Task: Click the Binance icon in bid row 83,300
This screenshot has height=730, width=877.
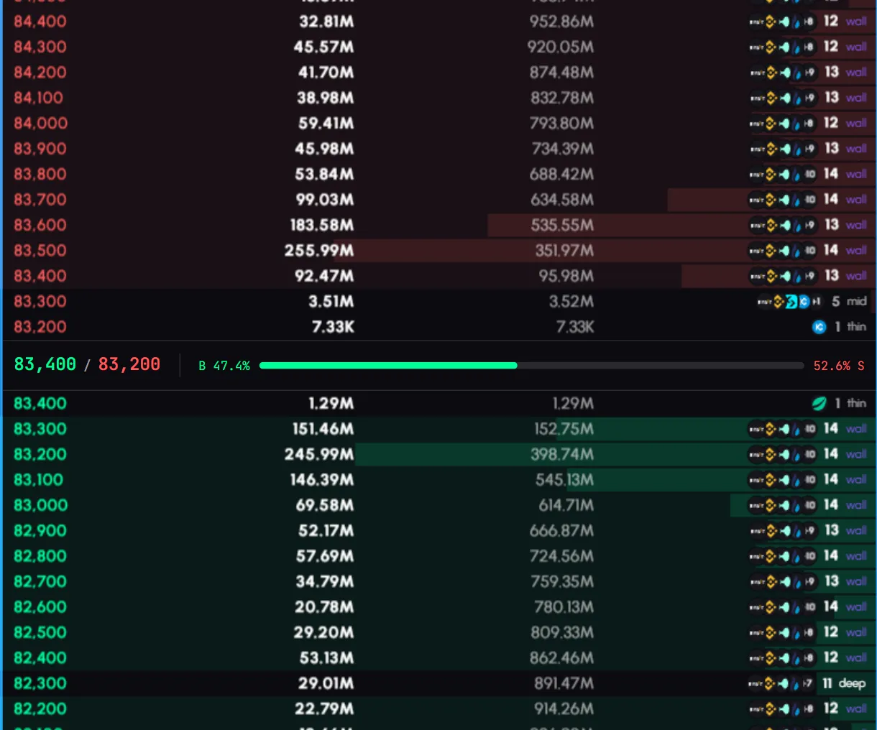Action: tap(771, 429)
